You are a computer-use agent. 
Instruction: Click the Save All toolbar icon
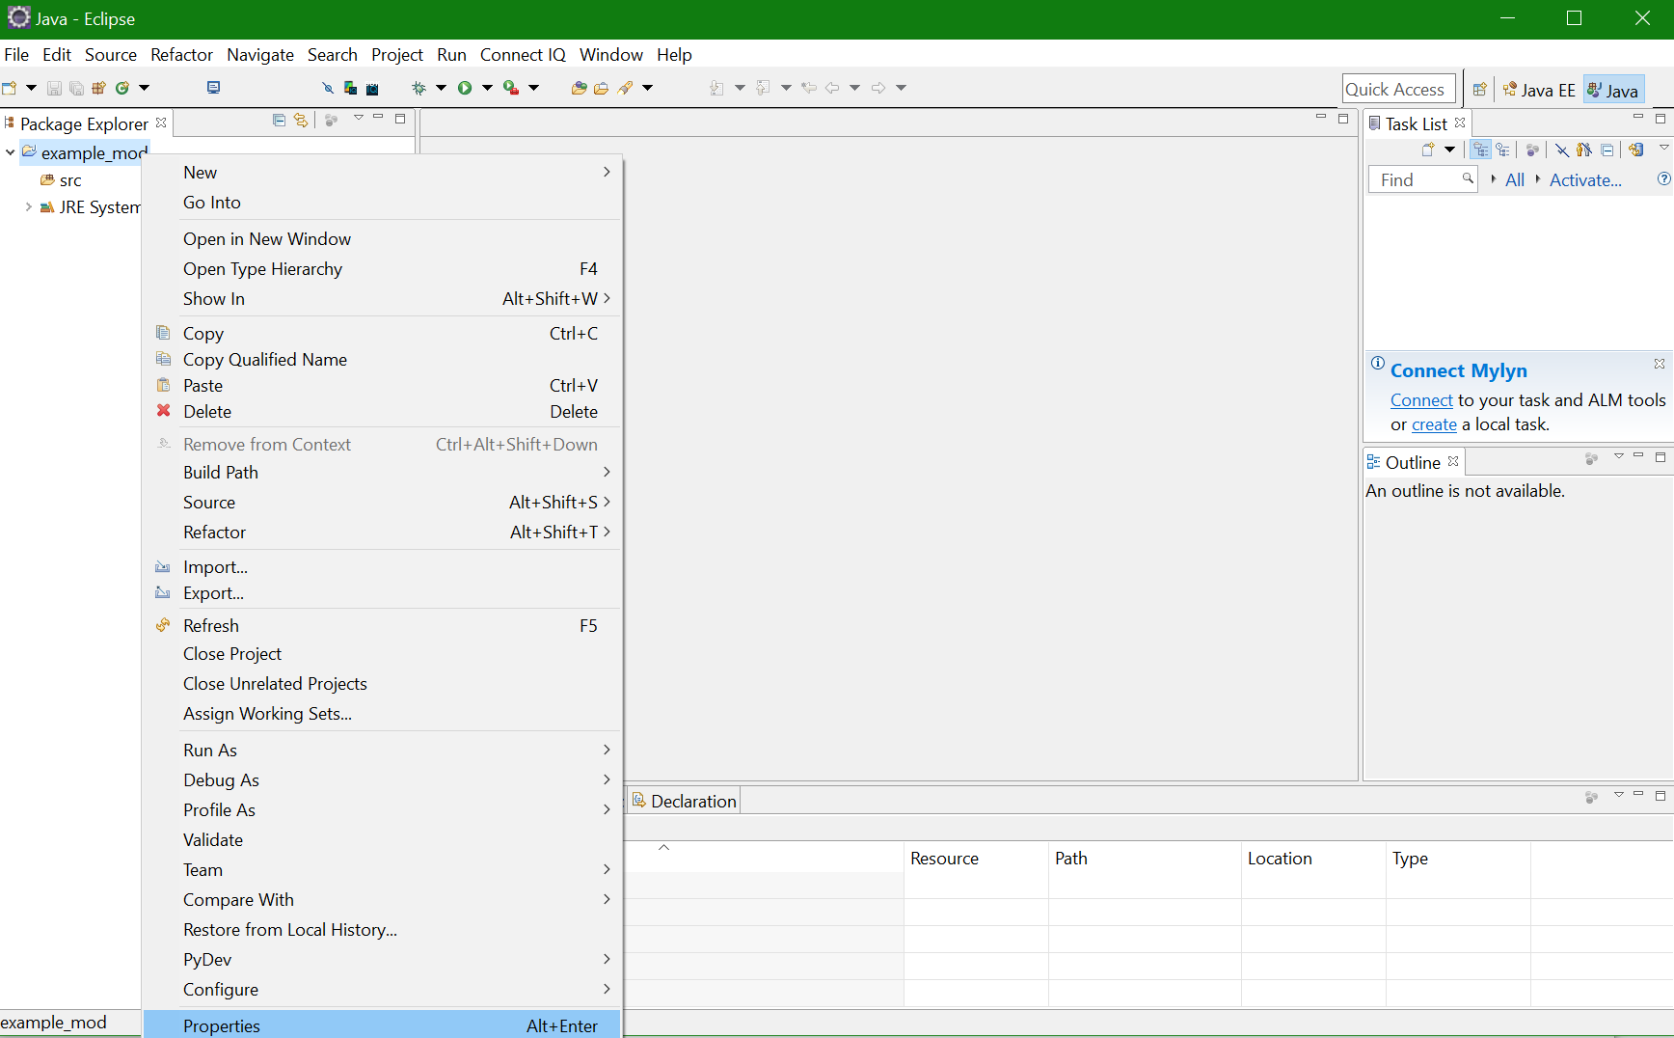click(x=76, y=88)
